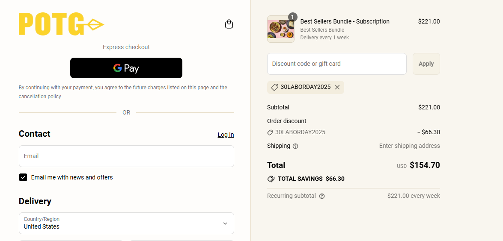Click the shipping help question mark icon
This screenshot has height=241, width=503.
click(x=295, y=146)
